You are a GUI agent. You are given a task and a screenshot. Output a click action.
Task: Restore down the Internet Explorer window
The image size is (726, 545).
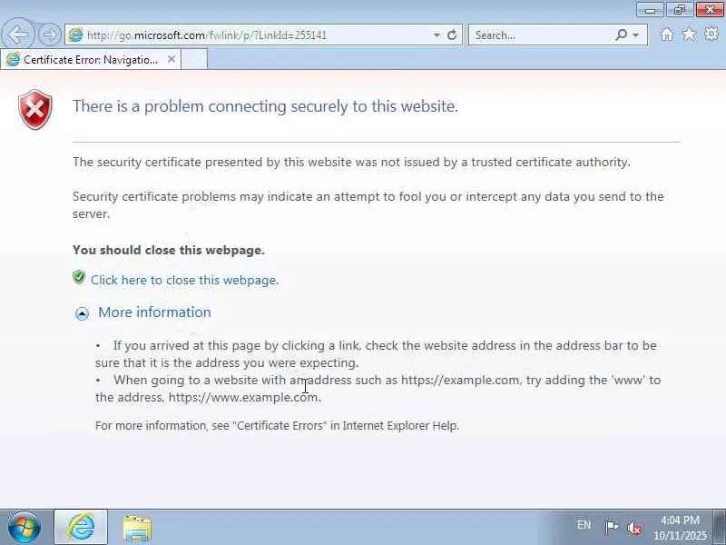click(679, 10)
